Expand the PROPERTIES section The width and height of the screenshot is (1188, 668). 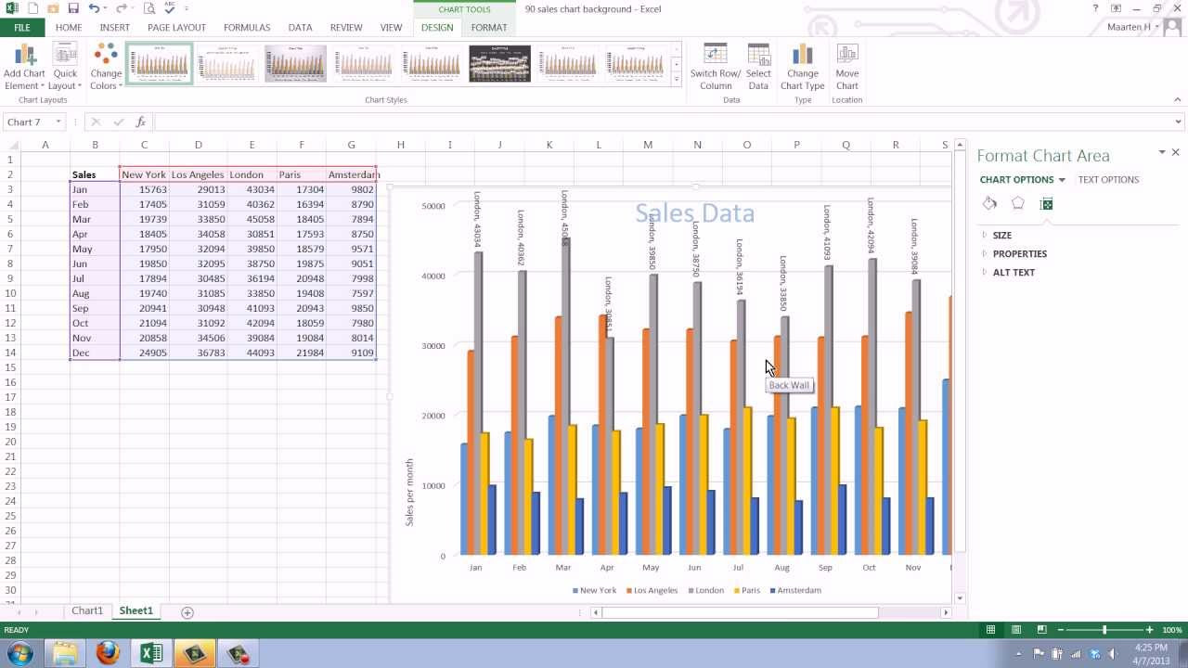tap(1019, 253)
